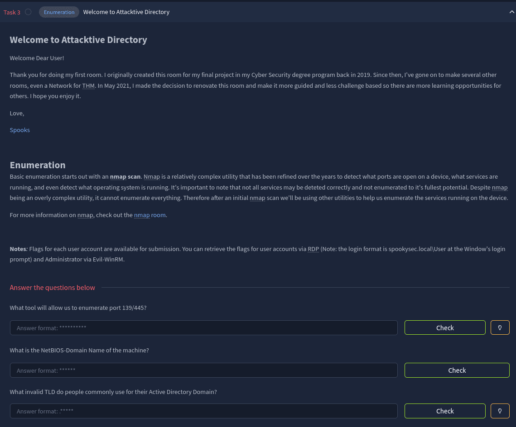
Task: Click the Task 3 label in the header
Action: [12, 12]
